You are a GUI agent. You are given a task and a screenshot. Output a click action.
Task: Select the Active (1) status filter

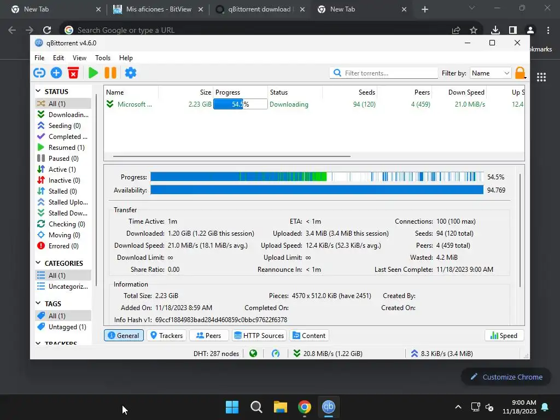[x=63, y=170]
